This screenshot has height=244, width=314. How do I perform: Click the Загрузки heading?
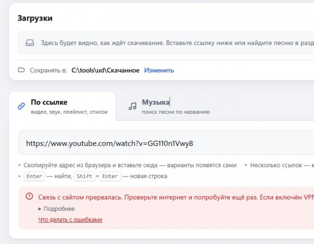click(x=35, y=18)
